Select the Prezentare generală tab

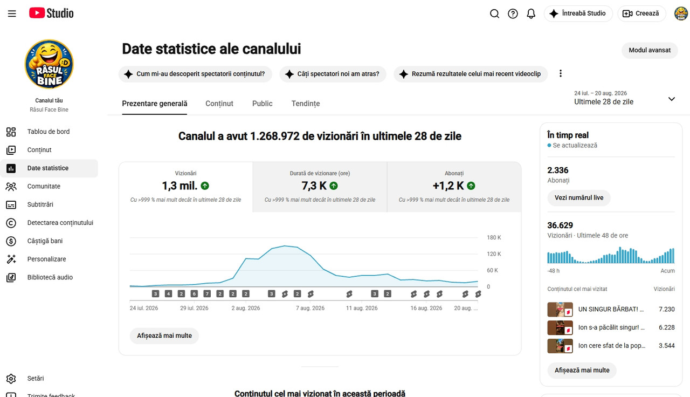[155, 104]
